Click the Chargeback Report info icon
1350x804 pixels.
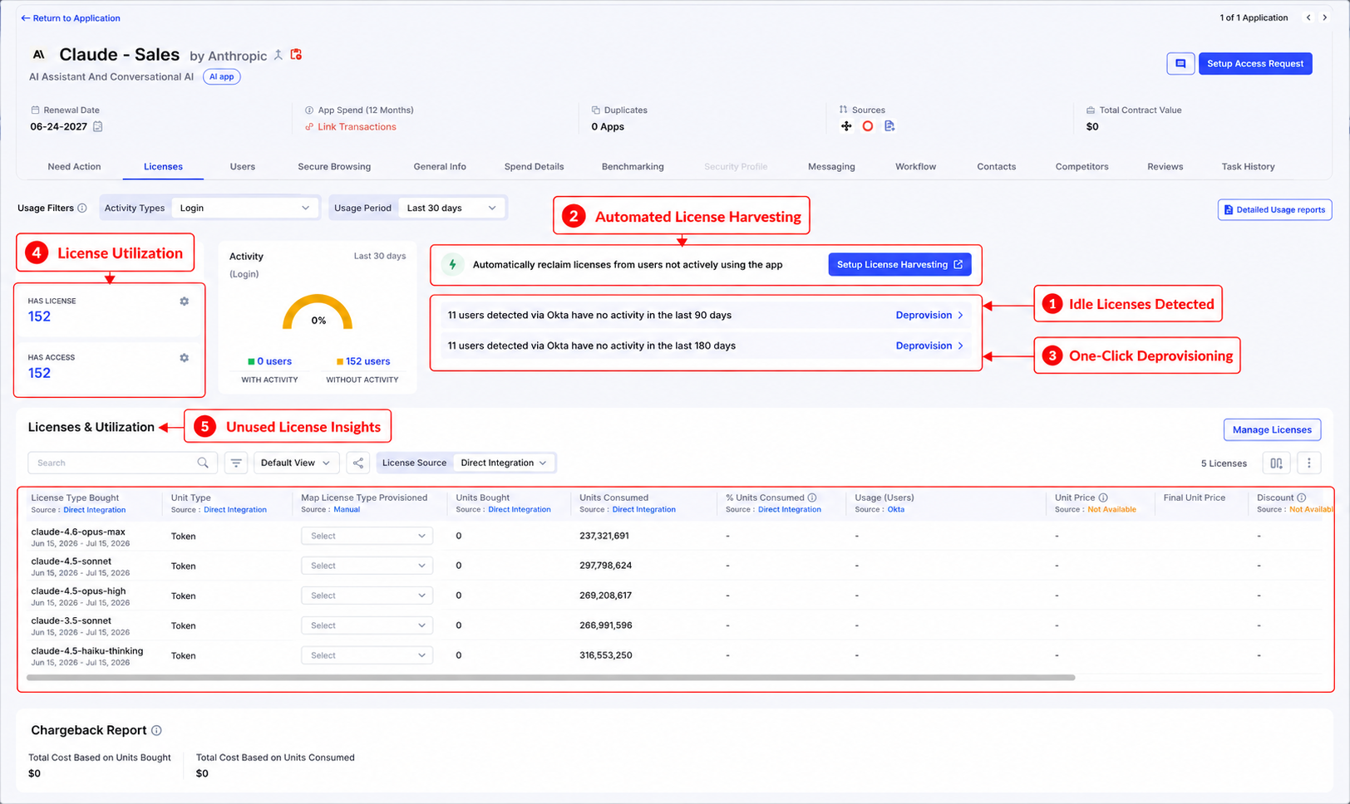pos(156,731)
